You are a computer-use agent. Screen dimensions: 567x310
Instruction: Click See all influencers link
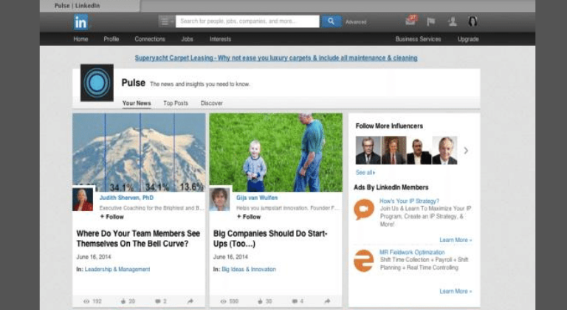coord(365,173)
